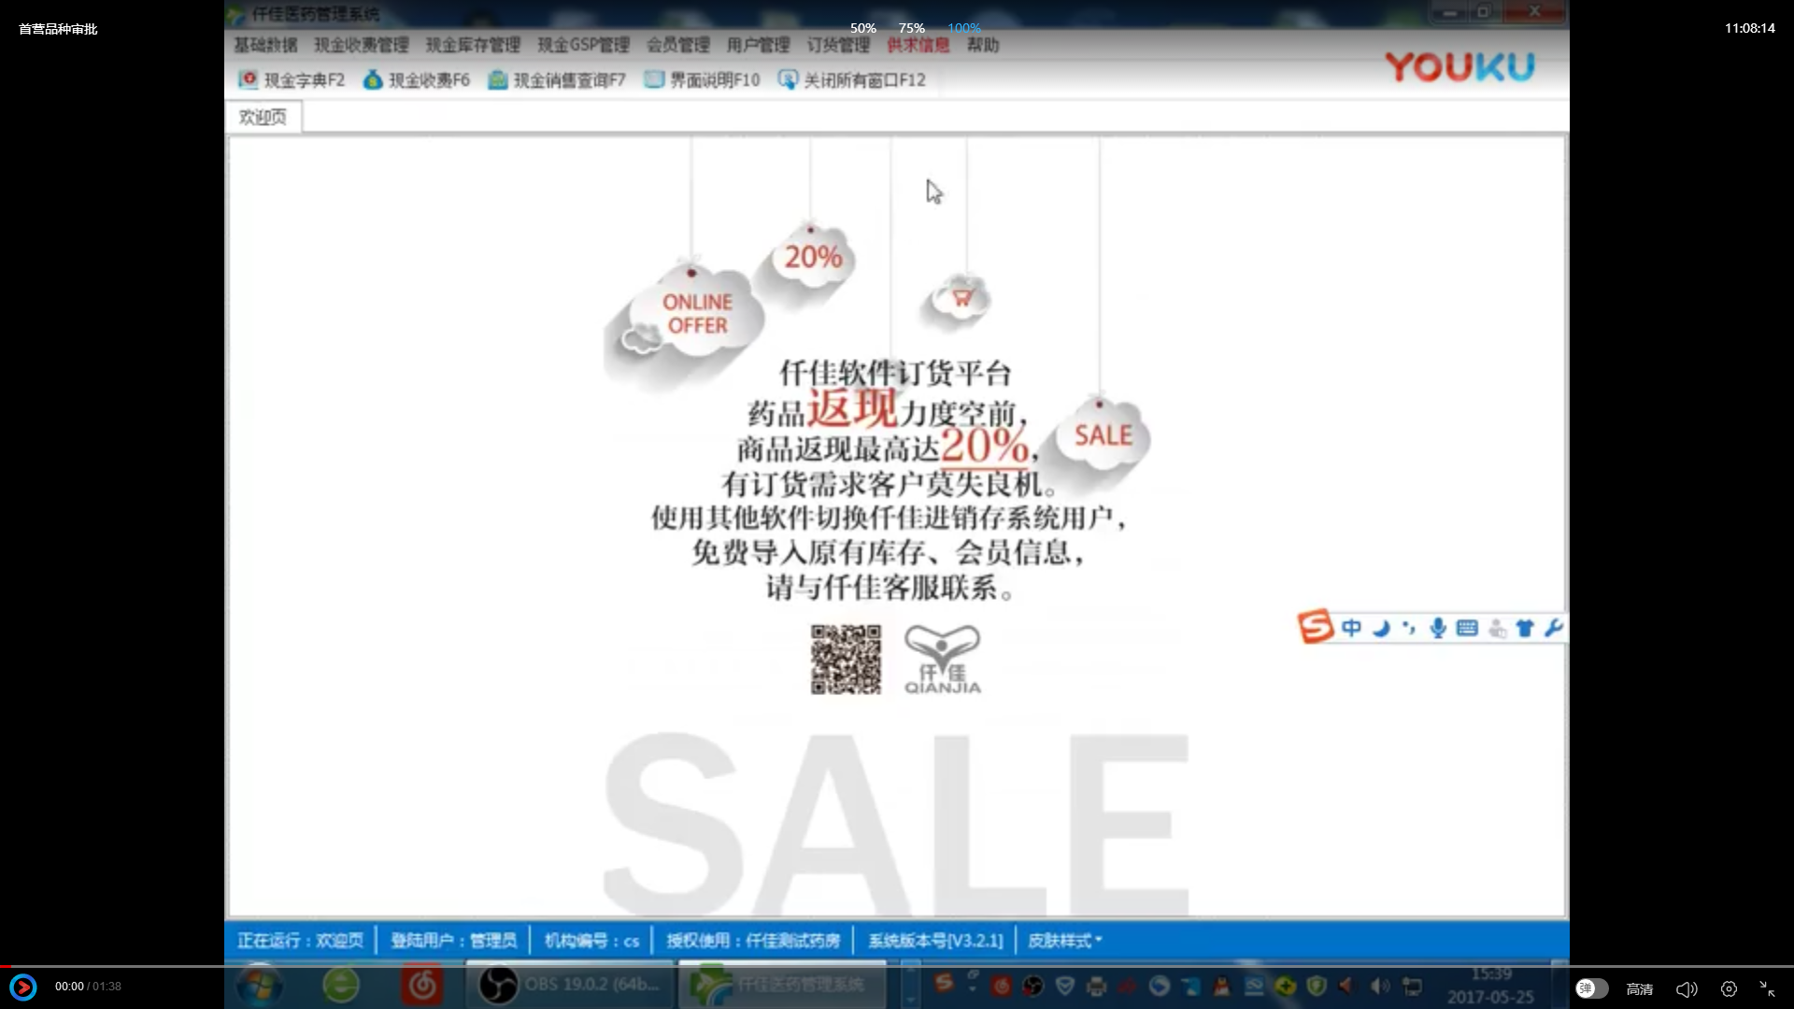
Task: Open the 现金库存管理 menu
Action: 473,45
